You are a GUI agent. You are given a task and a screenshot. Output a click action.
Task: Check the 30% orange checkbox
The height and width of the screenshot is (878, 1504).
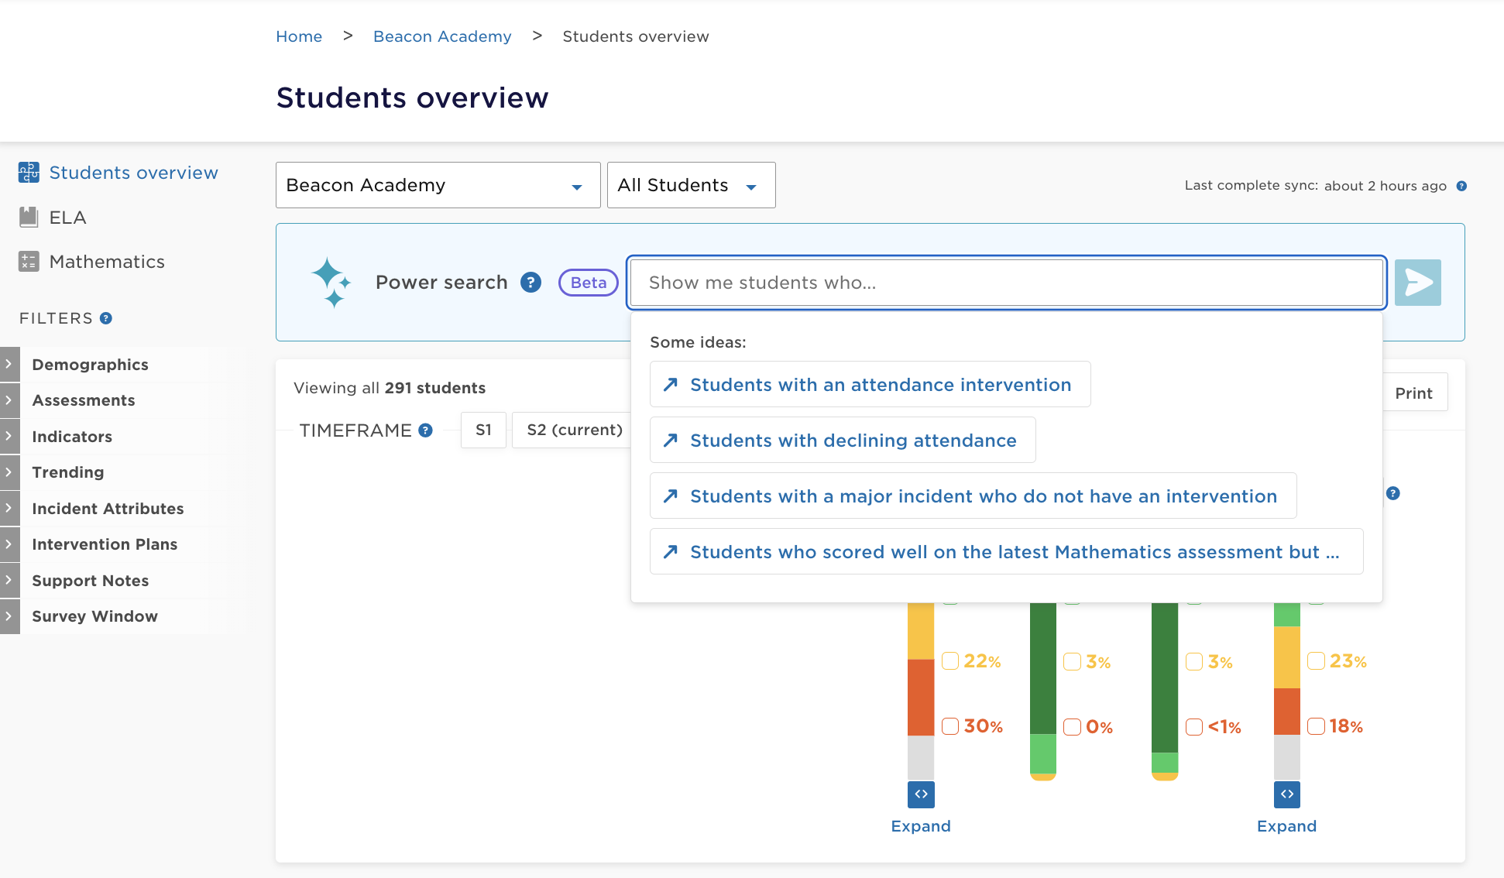(950, 726)
